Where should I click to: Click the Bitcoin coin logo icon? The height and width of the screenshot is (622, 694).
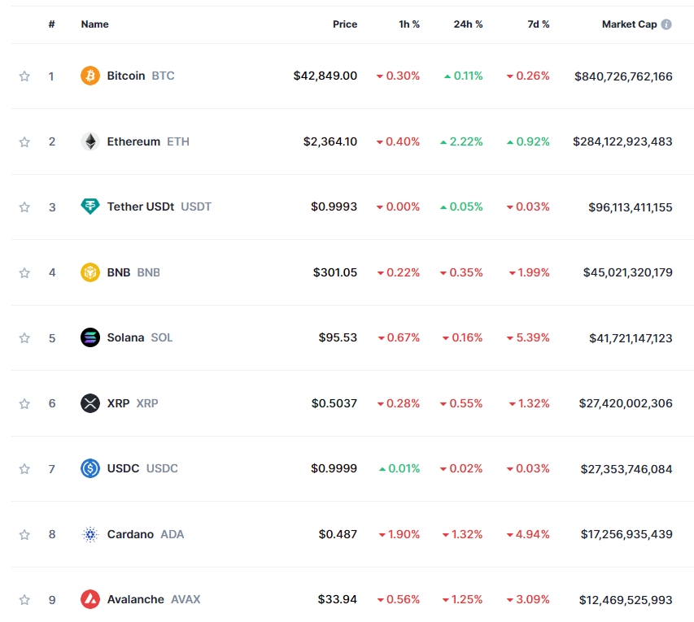click(x=90, y=76)
